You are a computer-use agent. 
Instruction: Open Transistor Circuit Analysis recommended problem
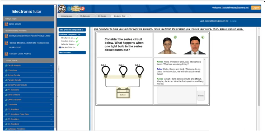pos(20,54)
